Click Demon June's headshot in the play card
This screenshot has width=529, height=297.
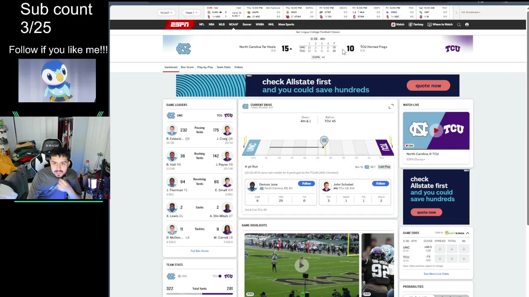click(x=252, y=186)
